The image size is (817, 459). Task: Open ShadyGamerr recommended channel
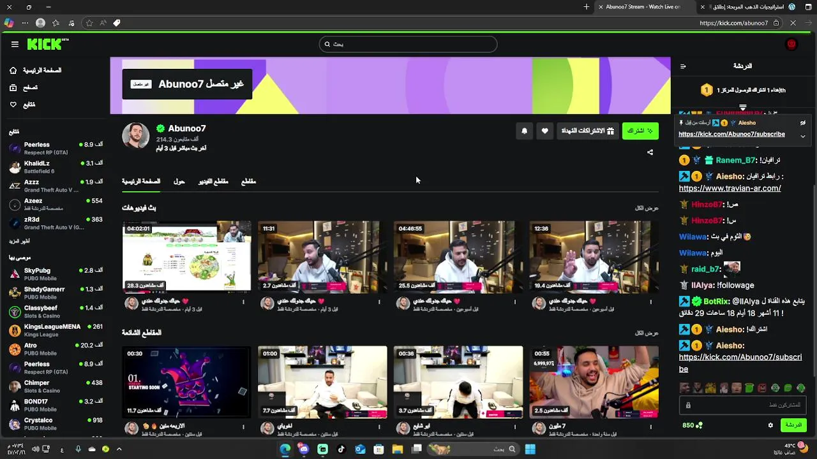click(56, 293)
